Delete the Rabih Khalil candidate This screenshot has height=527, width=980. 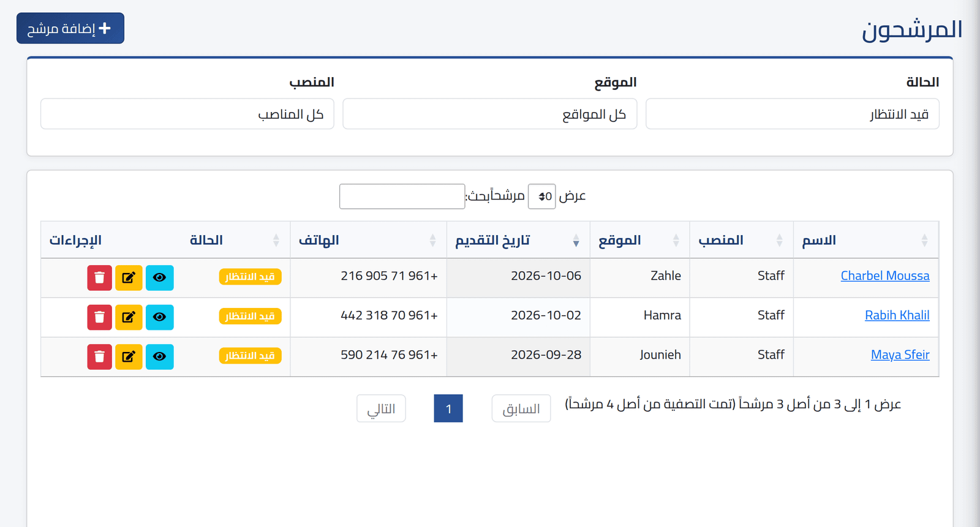[99, 317]
